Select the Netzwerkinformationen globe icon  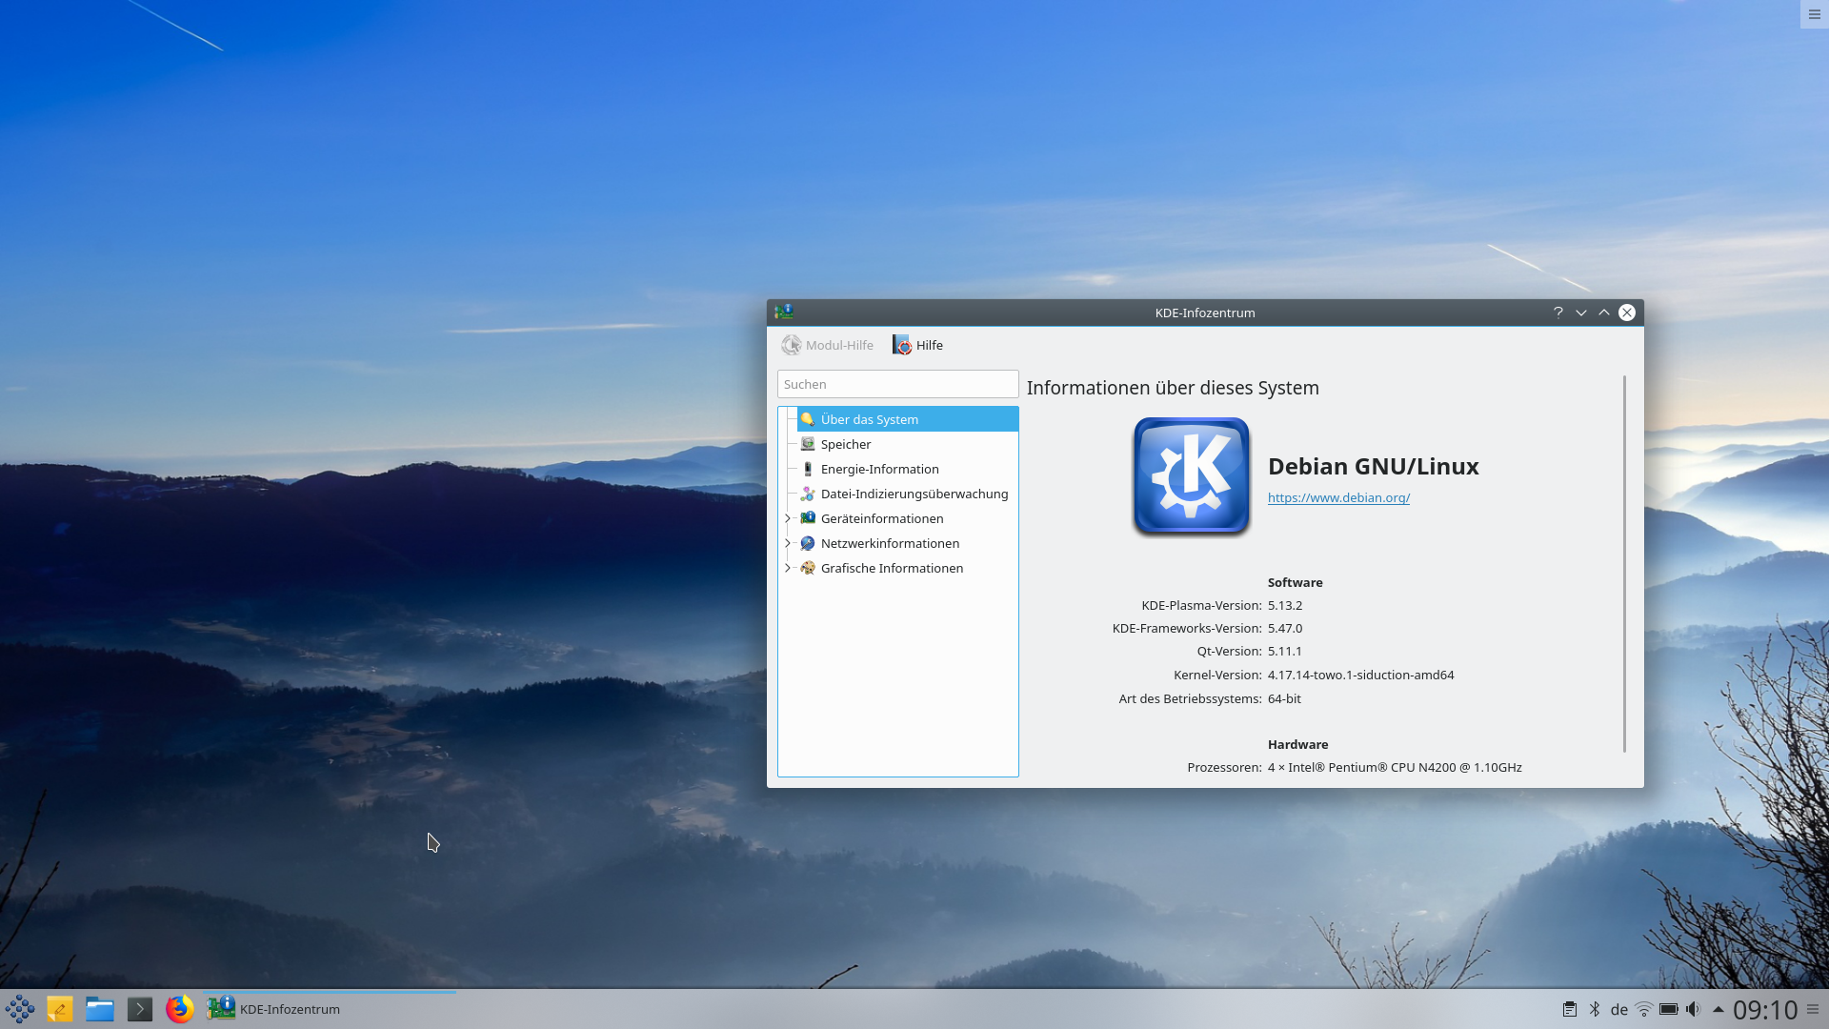(808, 543)
